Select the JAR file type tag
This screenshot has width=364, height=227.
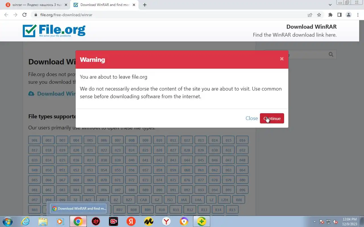point(184,200)
